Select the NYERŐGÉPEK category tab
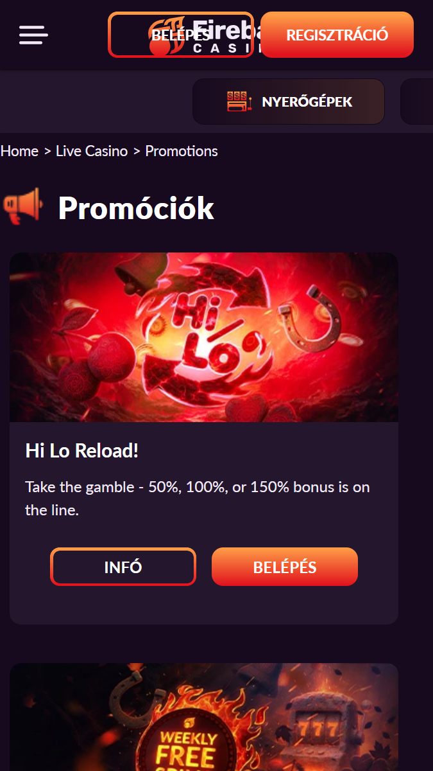 pyautogui.click(x=289, y=102)
